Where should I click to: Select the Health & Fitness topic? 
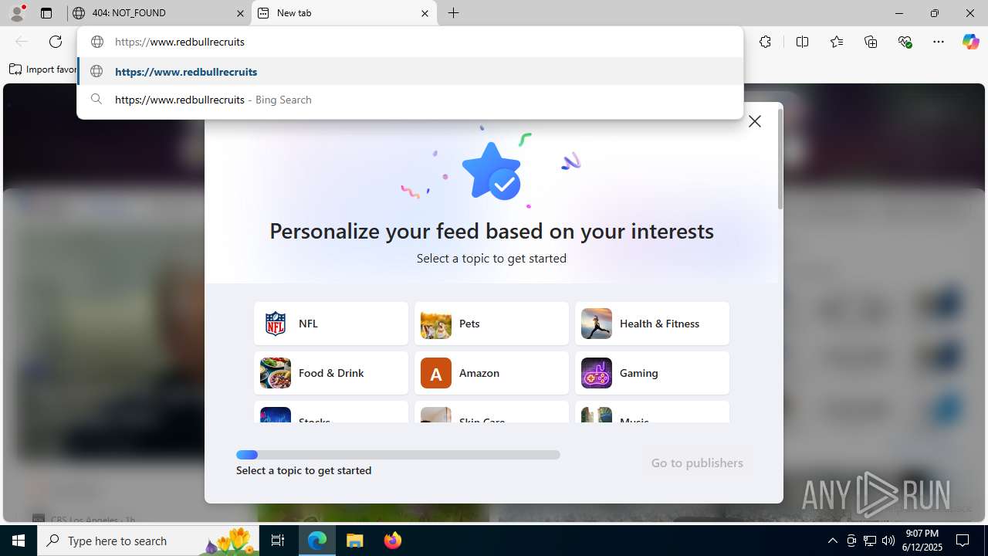coord(652,324)
